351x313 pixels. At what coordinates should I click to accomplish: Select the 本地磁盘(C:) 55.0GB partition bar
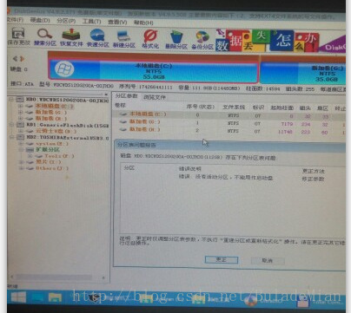point(154,71)
